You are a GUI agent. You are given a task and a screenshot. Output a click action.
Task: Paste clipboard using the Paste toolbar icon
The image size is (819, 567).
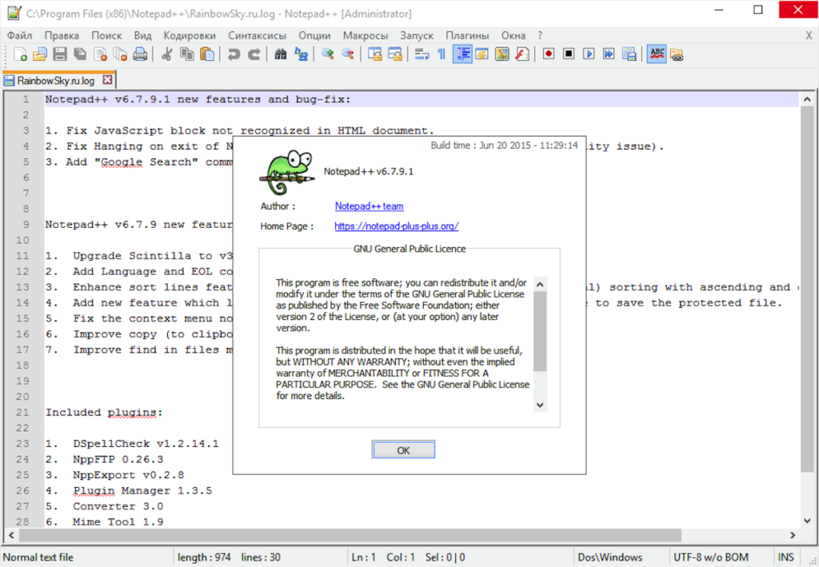[x=207, y=54]
